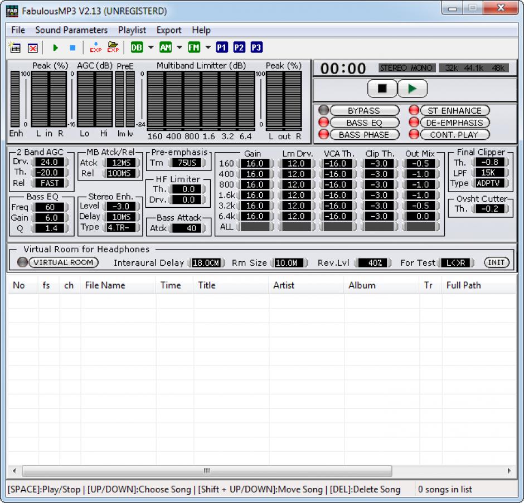Viewport: 524px width, 503px height.
Task: Click the Bass EQ Gain 6.0 value
Action: click(x=50, y=218)
